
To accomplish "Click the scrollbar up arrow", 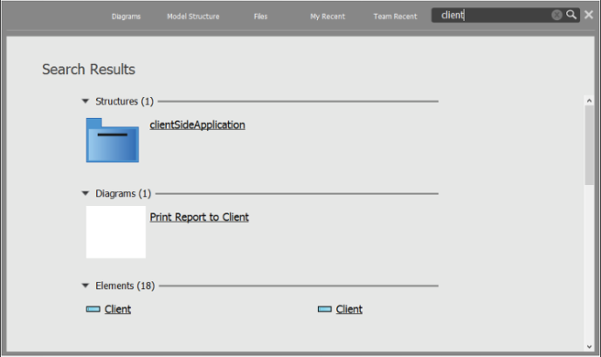I will pyautogui.click(x=589, y=101).
